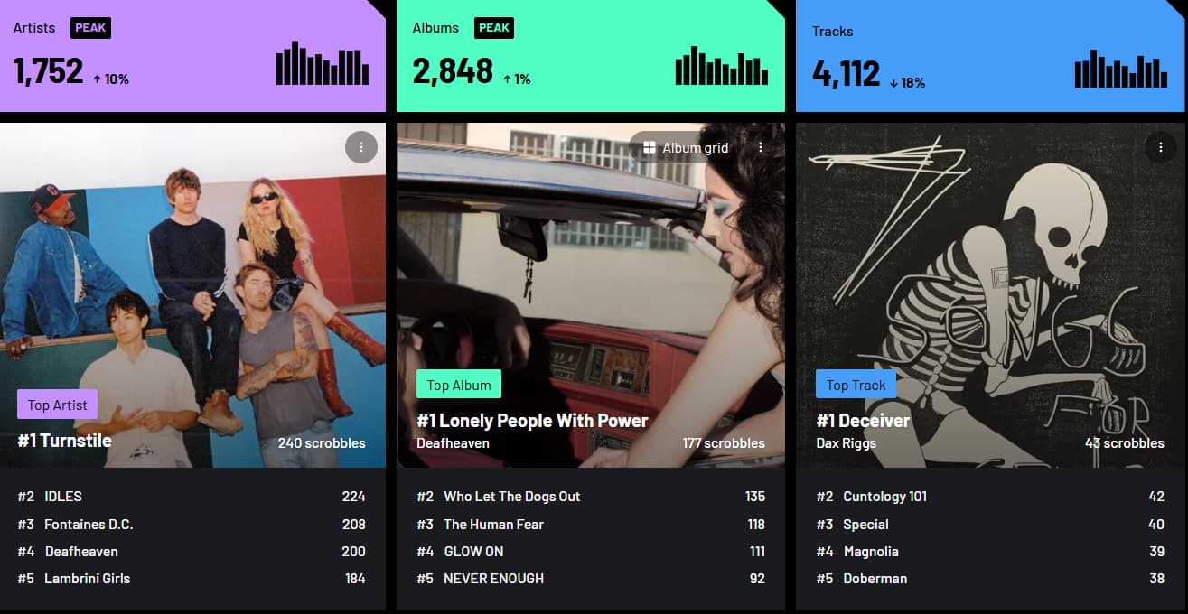1188x614 pixels.
Task: Click the Album grid icon button
Action: click(687, 147)
